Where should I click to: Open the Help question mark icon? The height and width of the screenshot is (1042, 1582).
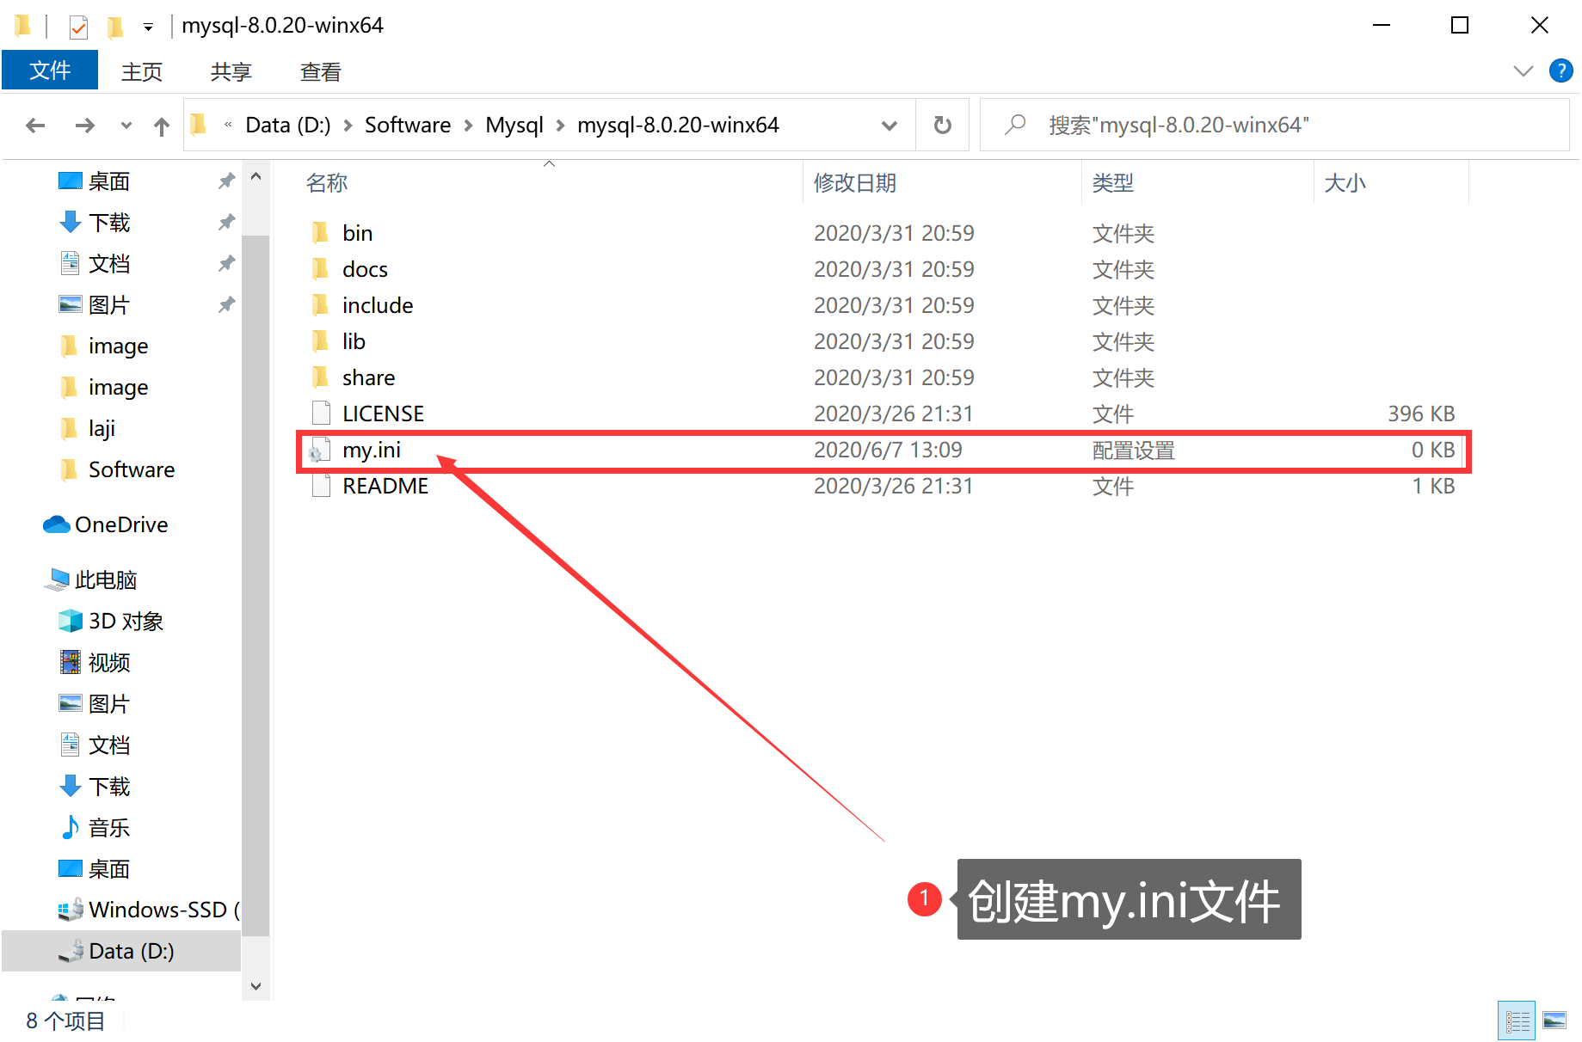coord(1561,70)
